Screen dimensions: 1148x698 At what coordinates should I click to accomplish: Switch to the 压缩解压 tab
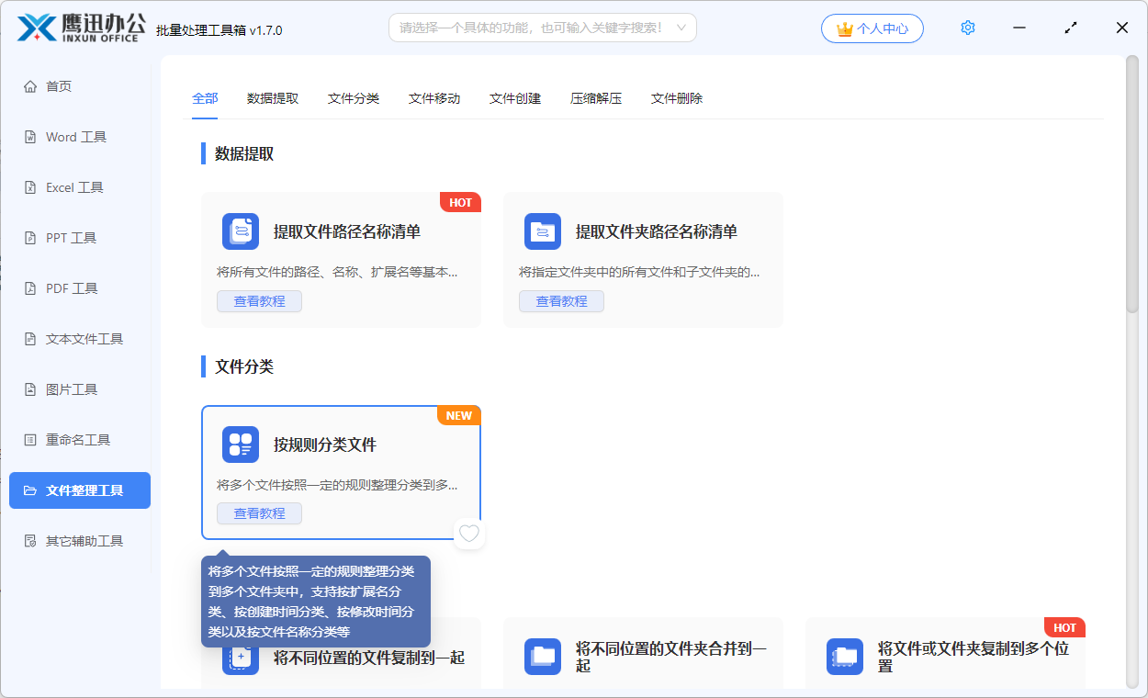pyautogui.click(x=596, y=98)
